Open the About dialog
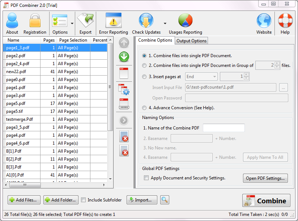Viewport: 298px width, 221px height. (12, 24)
